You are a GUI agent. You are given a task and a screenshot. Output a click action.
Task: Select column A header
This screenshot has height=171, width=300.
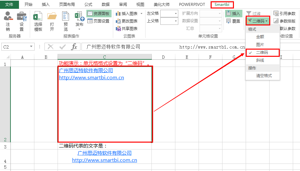[22, 57]
